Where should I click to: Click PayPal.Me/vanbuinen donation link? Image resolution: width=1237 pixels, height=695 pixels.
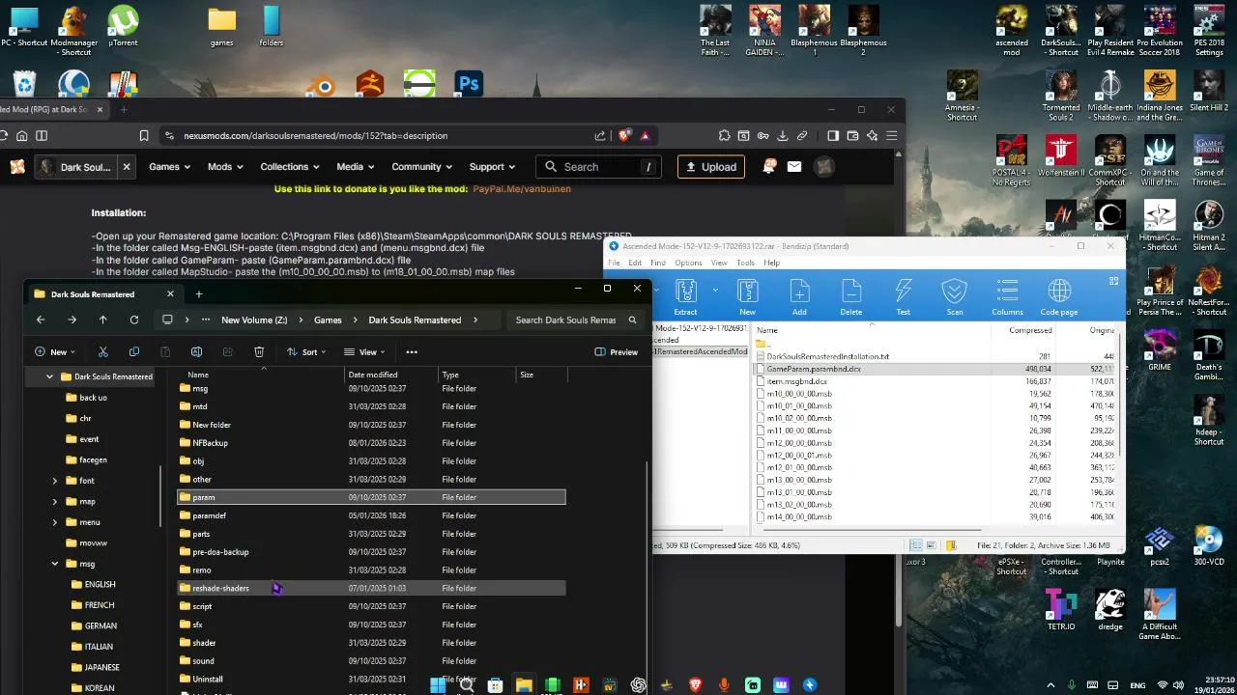click(522, 189)
